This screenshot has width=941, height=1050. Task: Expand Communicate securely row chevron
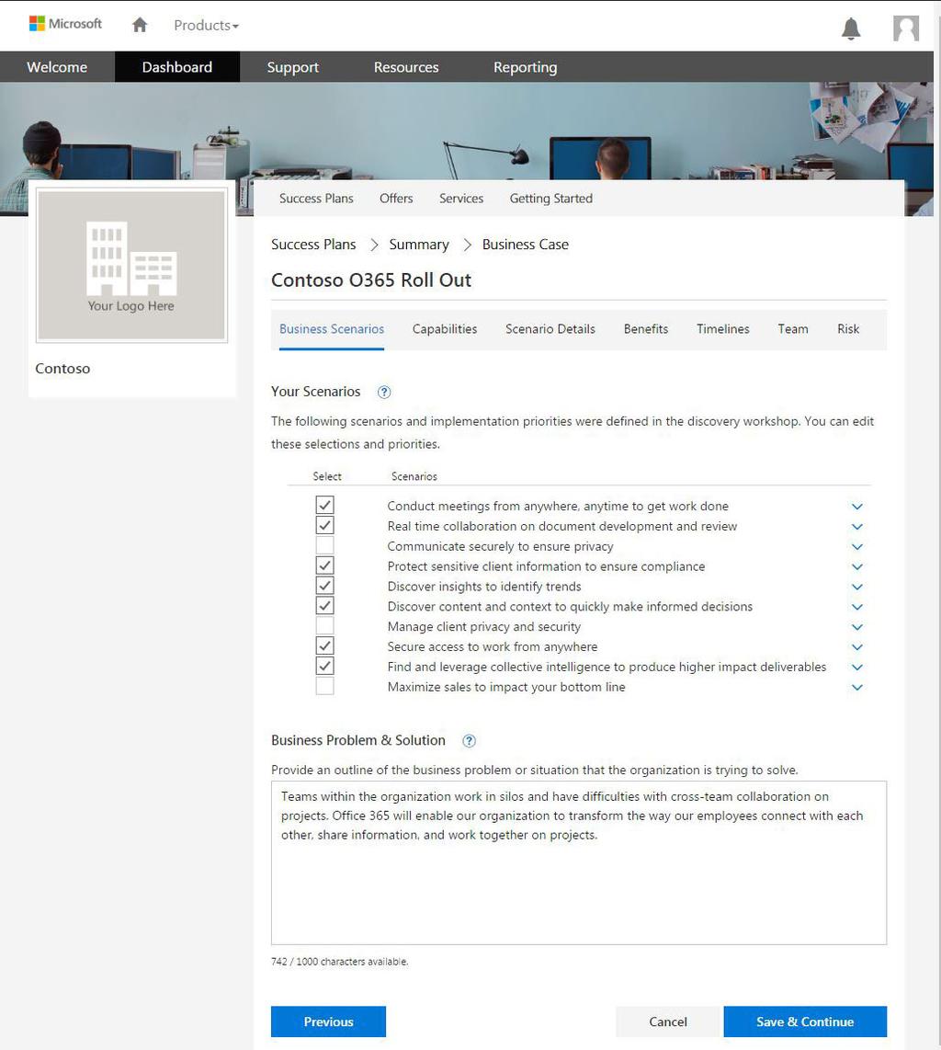point(856,547)
